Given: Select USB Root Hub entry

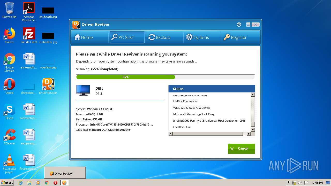Looking at the screenshot, I should tap(182, 127).
